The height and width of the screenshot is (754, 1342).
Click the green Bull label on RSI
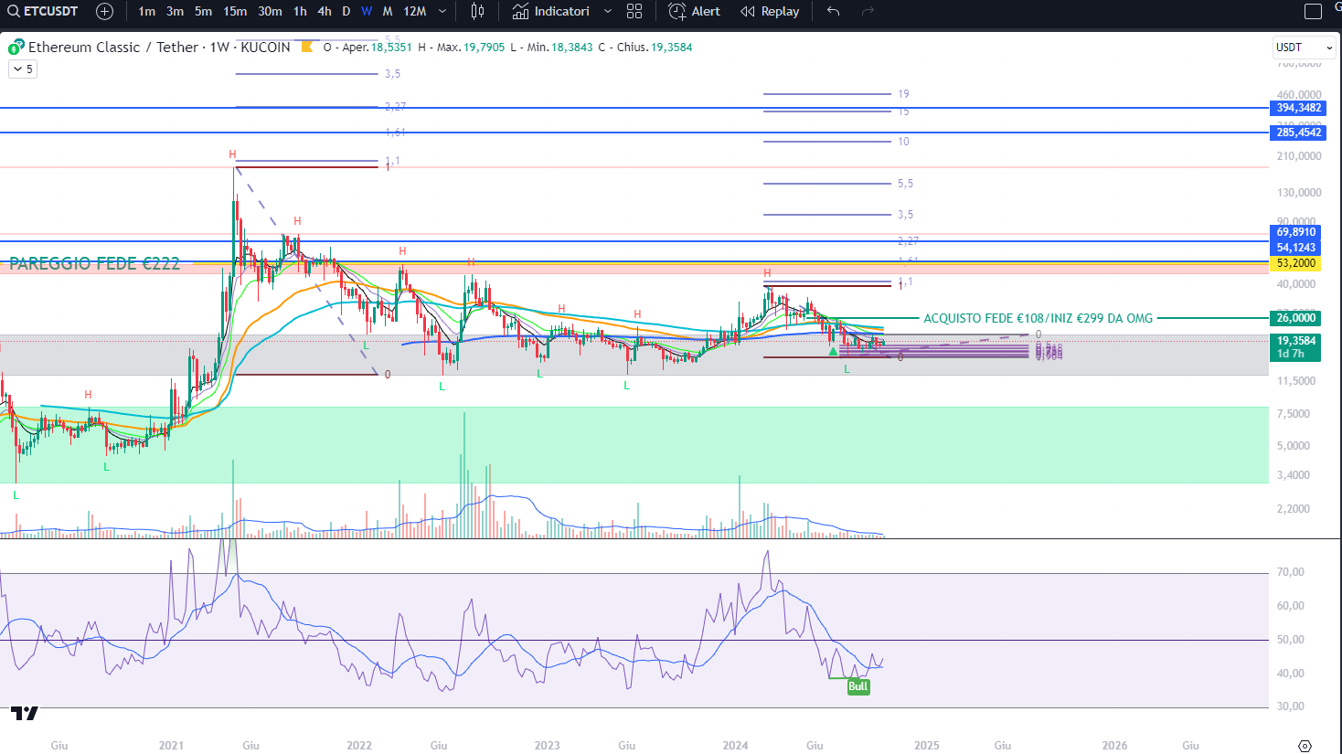click(857, 686)
